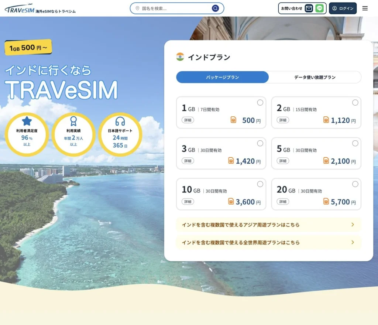378x325 pixels.
Task: Click the SIM icon beside 2,100円
Action: (x=326, y=161)
